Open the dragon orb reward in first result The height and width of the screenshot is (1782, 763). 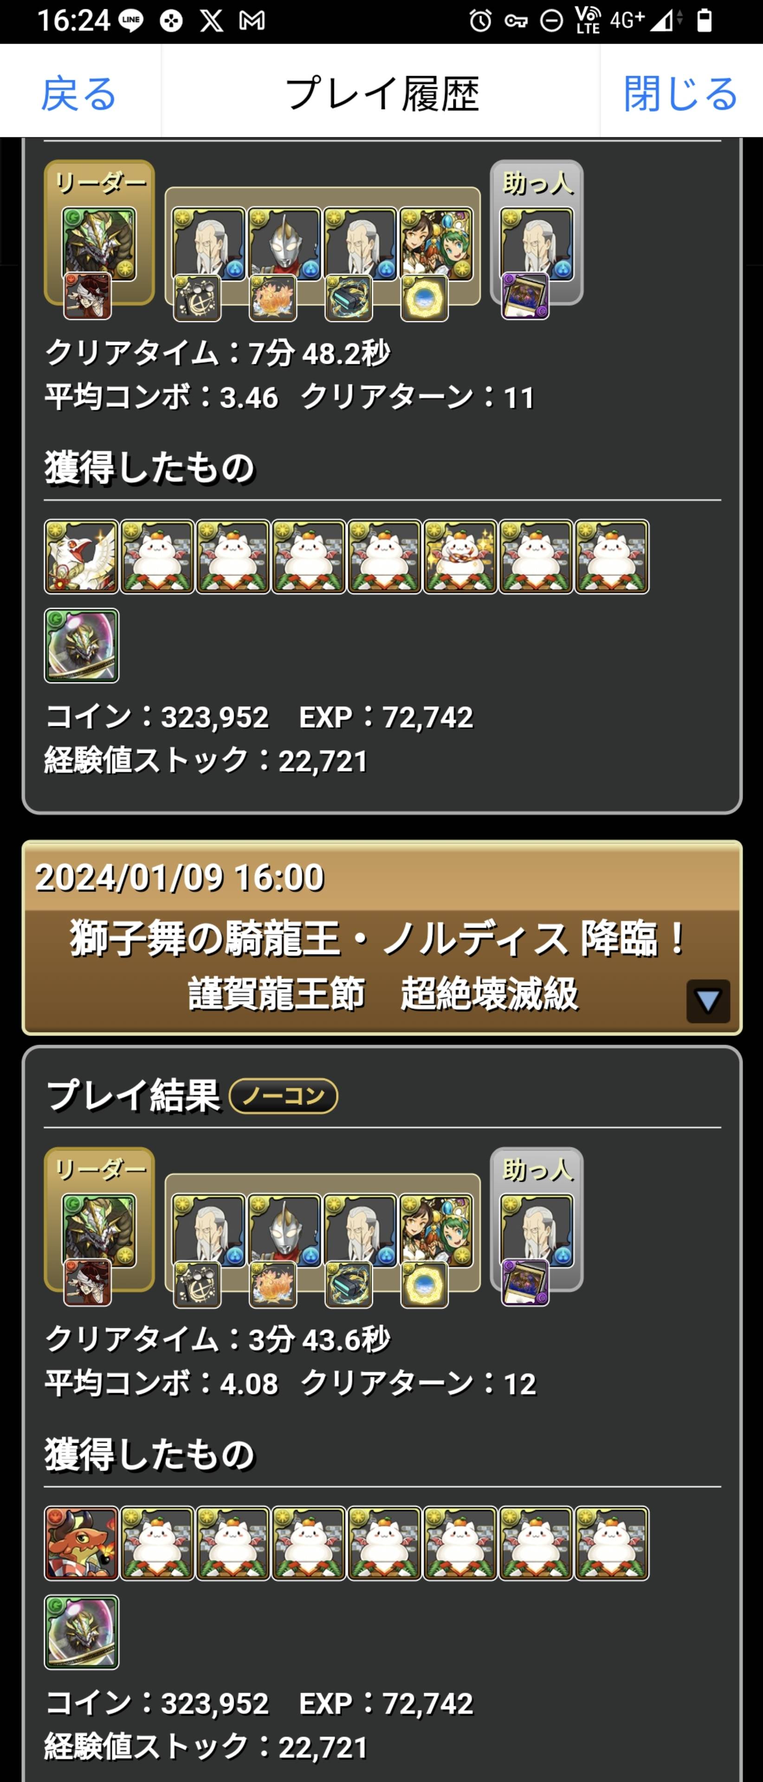82,646
